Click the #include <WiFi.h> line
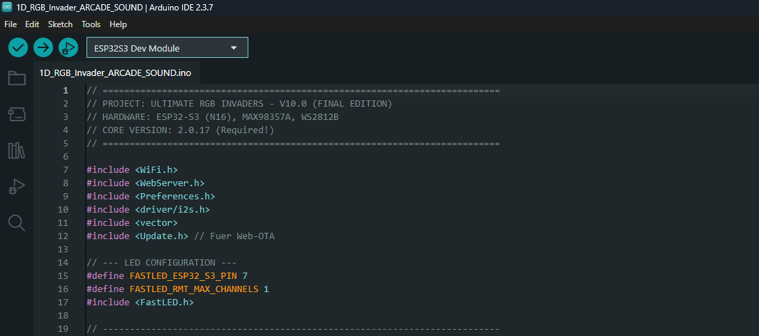Image resolution: width=759 pixels, height=336 pixels. coord(132,170)
